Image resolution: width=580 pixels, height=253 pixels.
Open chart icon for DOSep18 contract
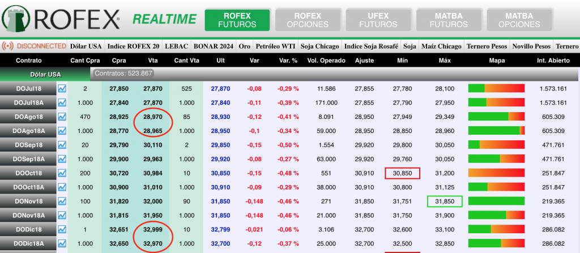(x=62, y=145)
